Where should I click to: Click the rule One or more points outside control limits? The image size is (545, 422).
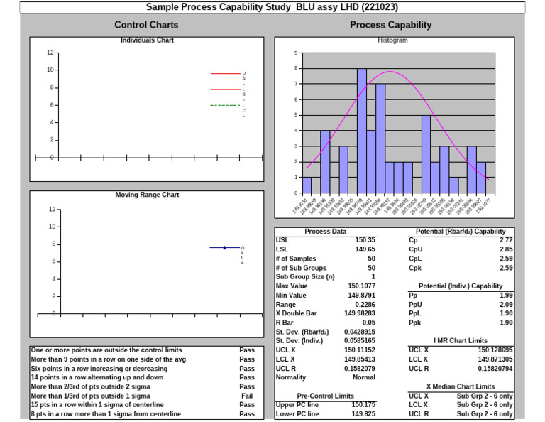(106, 350)
